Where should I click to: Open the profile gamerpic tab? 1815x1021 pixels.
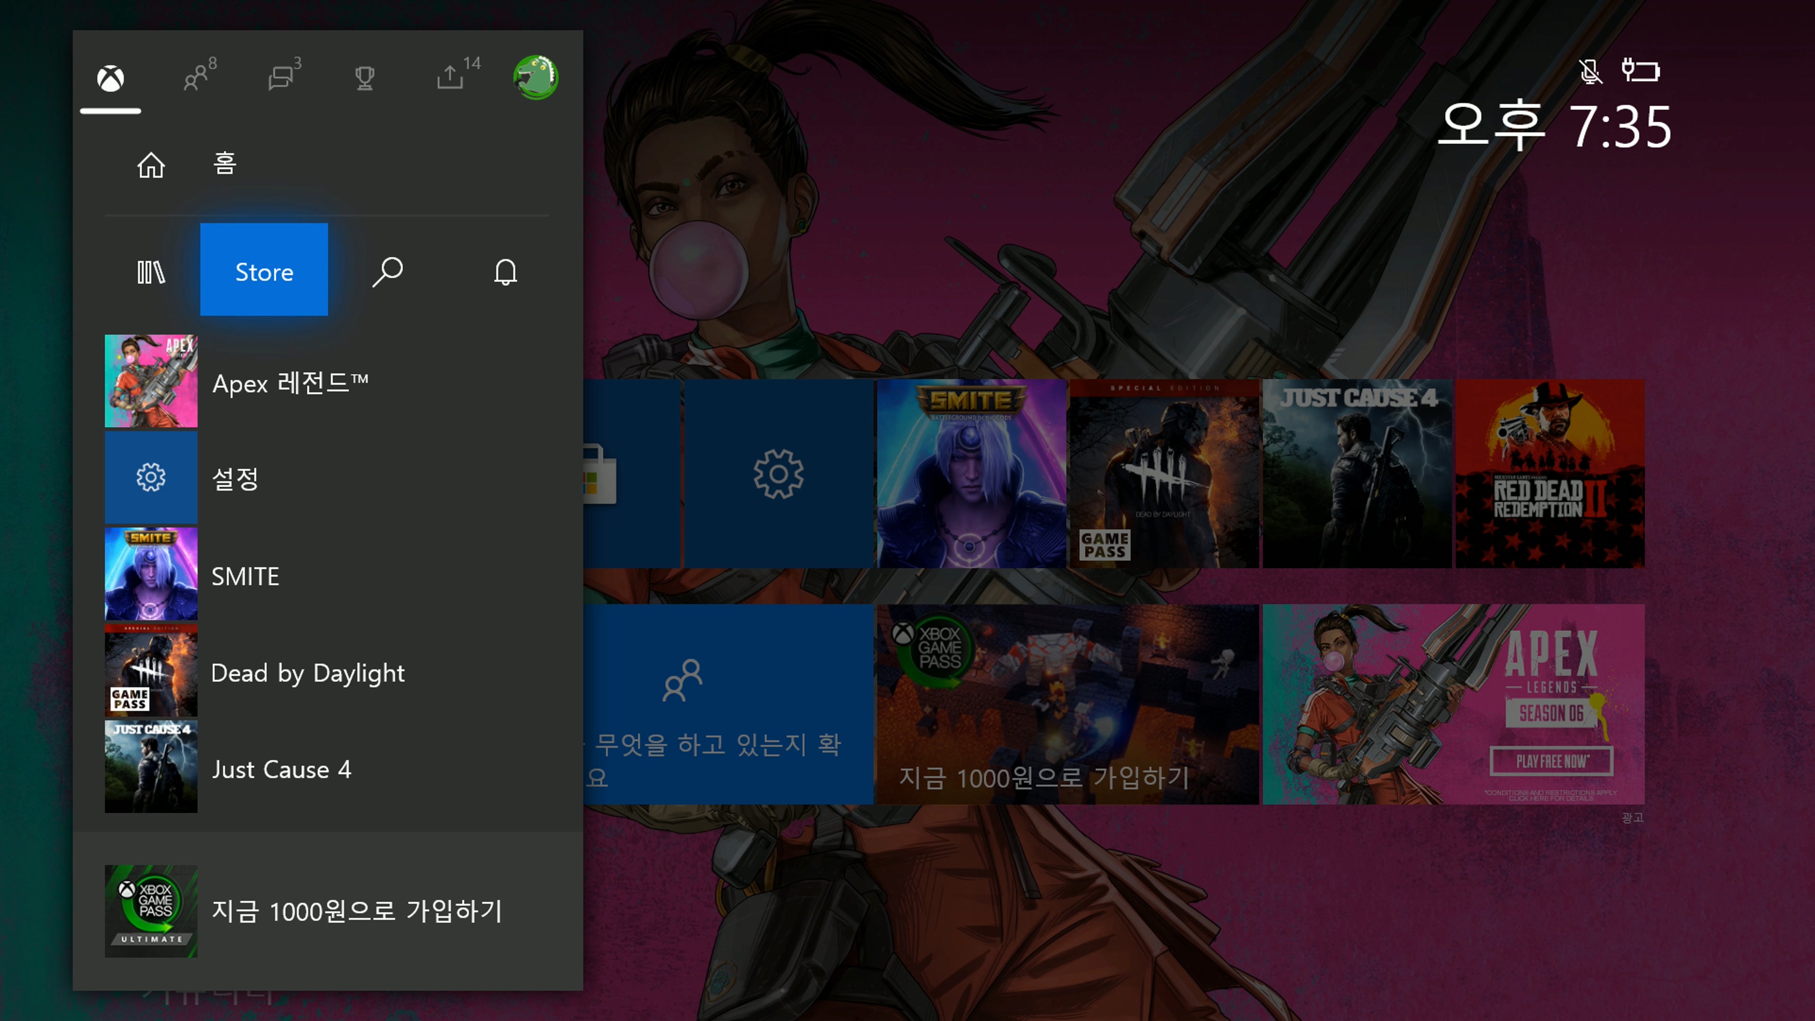coord(536,77)
